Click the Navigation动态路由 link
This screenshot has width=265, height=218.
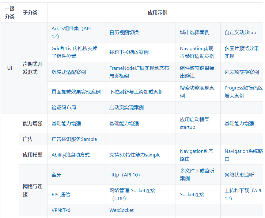tap(197, 155)
